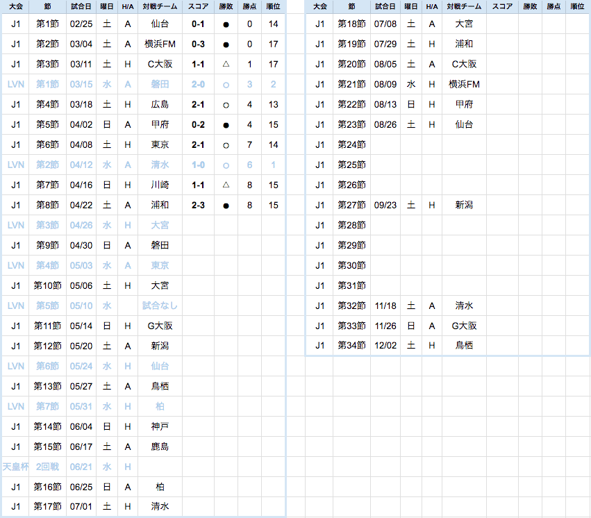Click the draw triangle in 川崎 row
The image size is (591, 518).
(226, 185)
